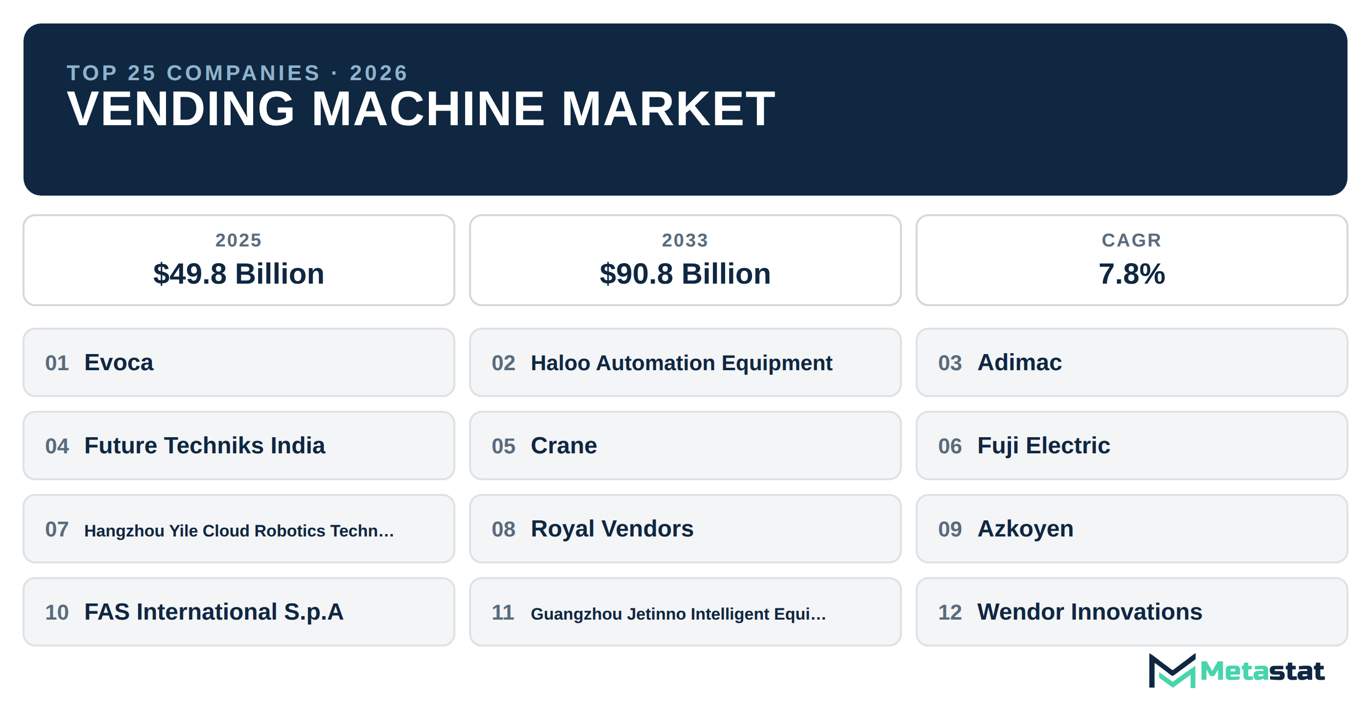The height and width of the screenshot is (714, 1371).
Task: Click Hangzhou Yile Cloud Robotics entry
Action: pos(239,529)
